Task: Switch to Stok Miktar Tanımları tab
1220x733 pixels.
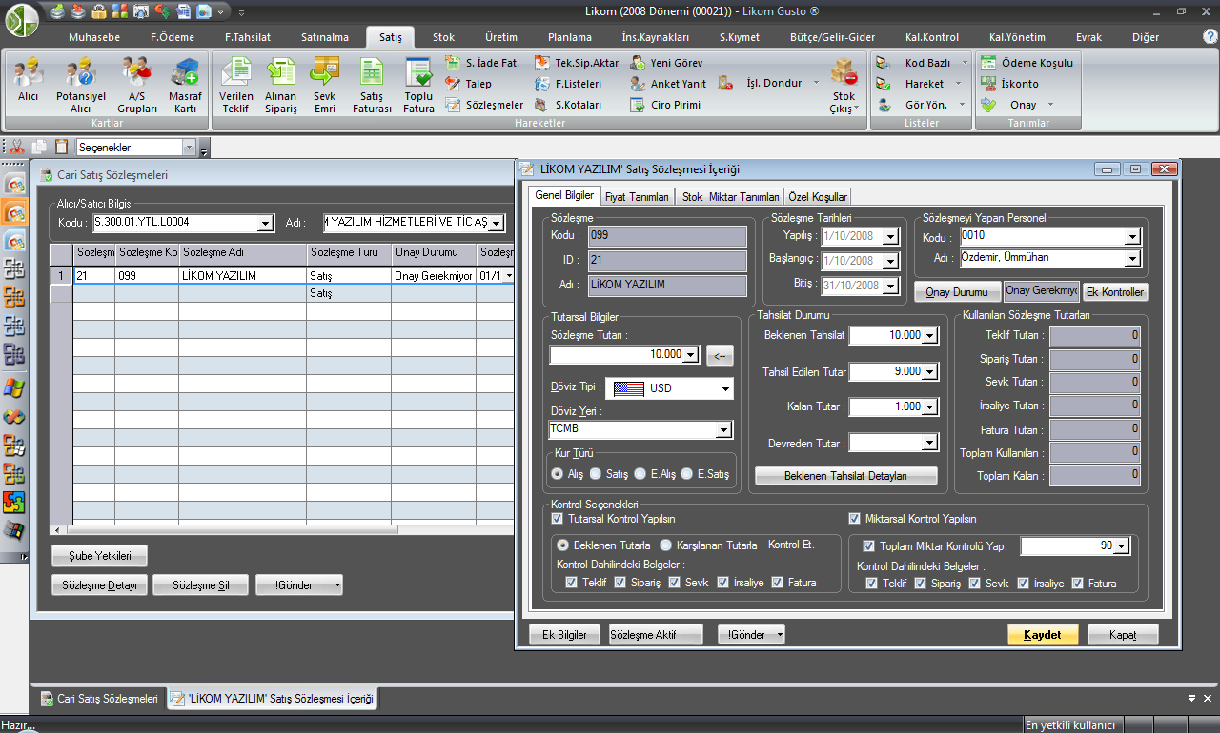Action: tap(730, 197)
